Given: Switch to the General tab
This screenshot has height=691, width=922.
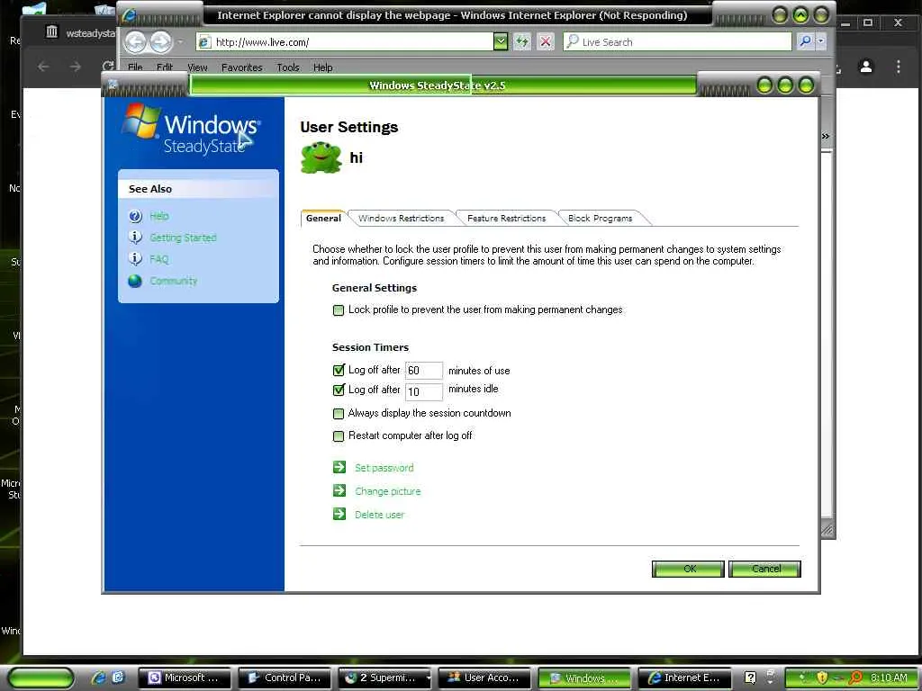Looking at the screenshot, I should point(323,218).
